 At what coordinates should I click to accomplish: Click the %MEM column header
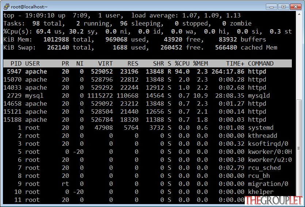[x=201, y=63]
